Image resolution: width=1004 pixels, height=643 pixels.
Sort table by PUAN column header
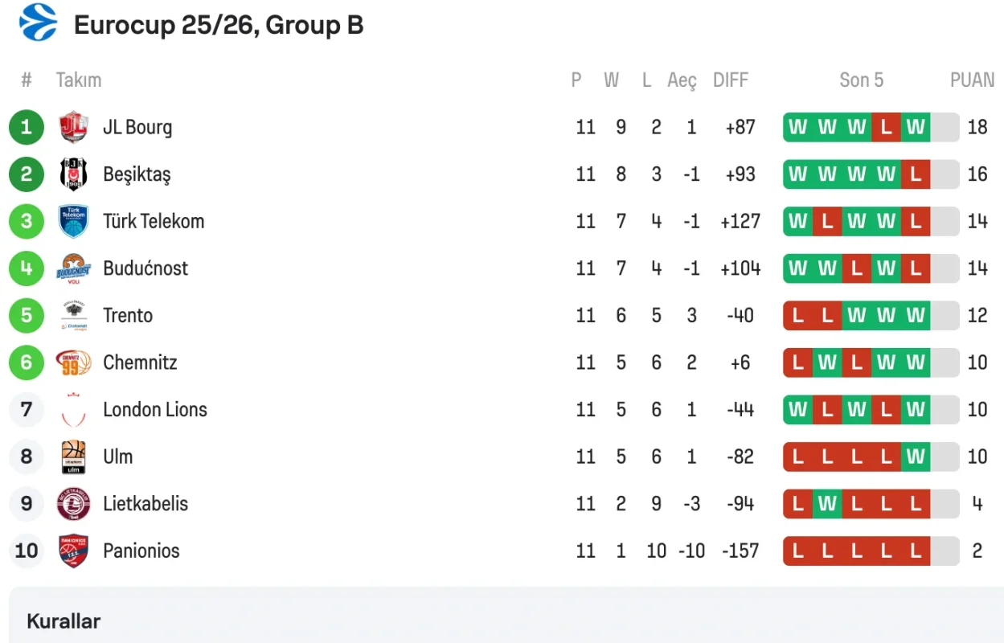(x=972, y=80)
